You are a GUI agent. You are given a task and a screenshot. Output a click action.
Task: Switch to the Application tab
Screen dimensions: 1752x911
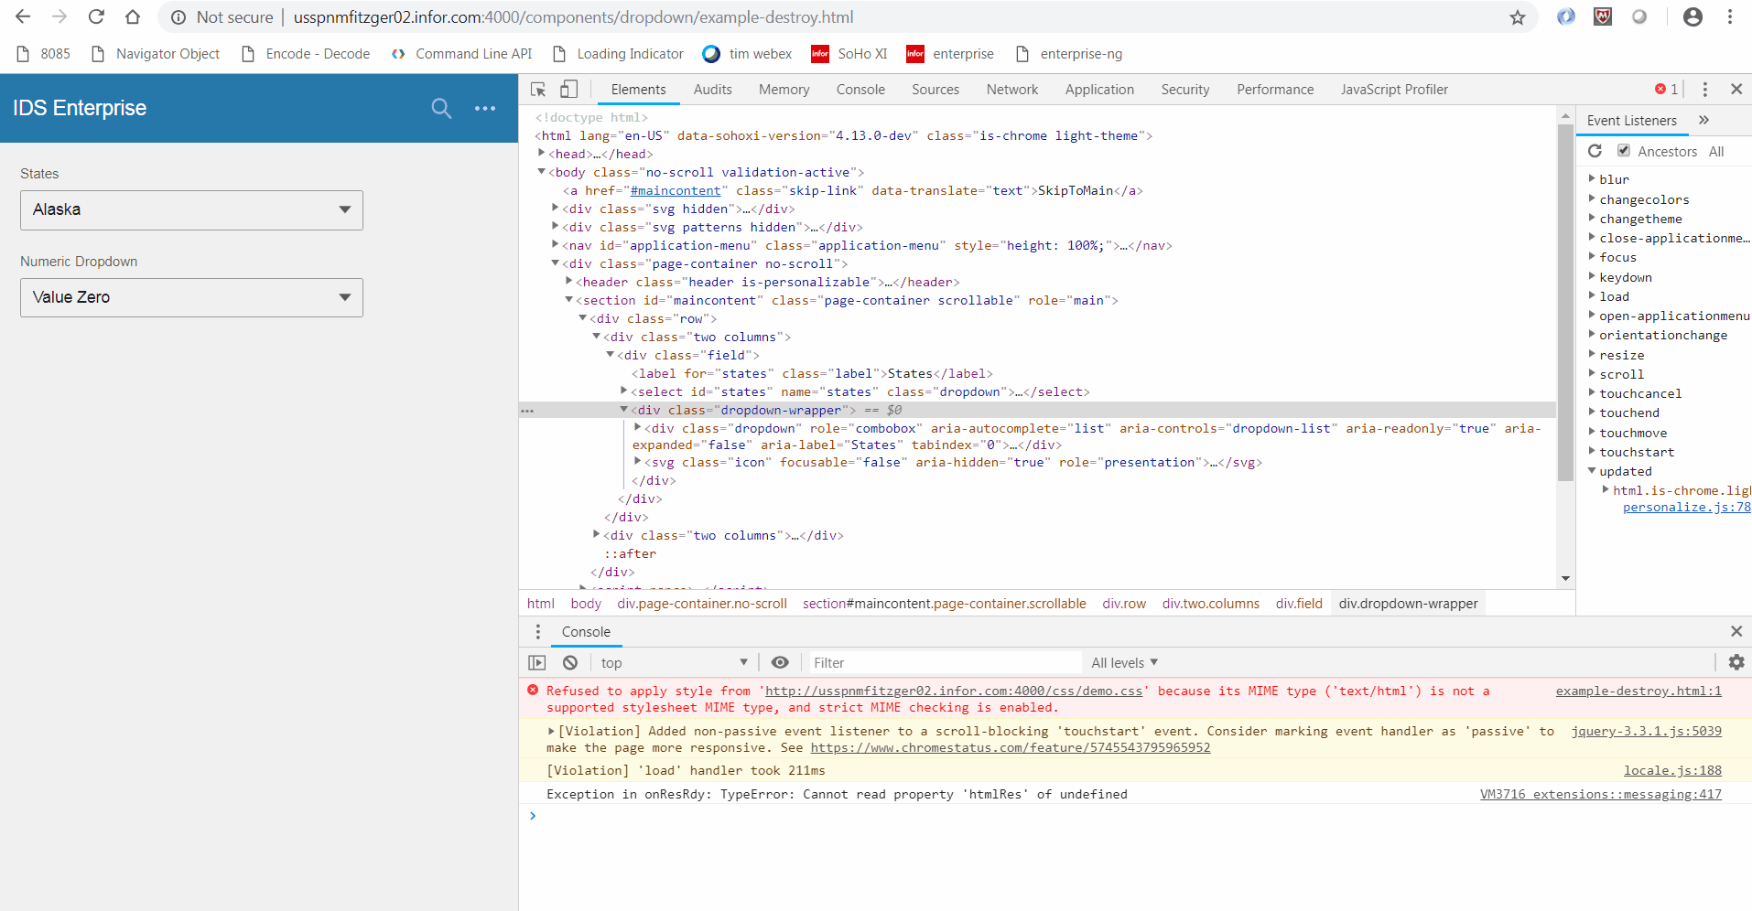click(1098, 89)
